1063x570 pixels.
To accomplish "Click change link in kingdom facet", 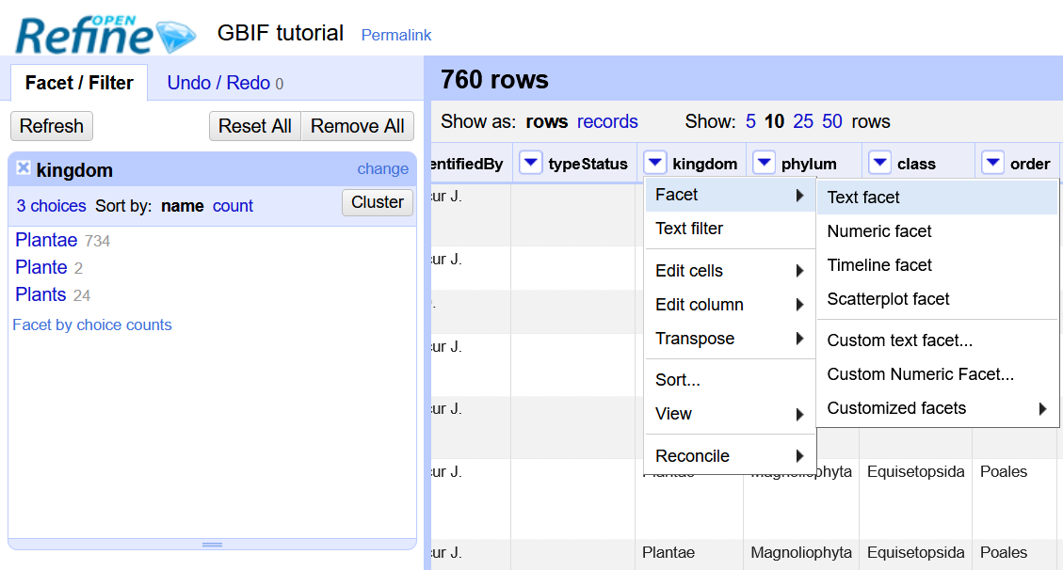I will 383,169.
